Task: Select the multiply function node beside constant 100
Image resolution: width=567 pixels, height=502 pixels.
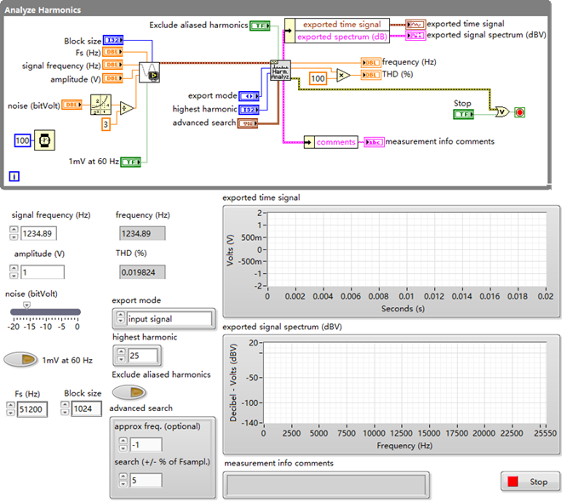Action: click(x=342, y=76)
